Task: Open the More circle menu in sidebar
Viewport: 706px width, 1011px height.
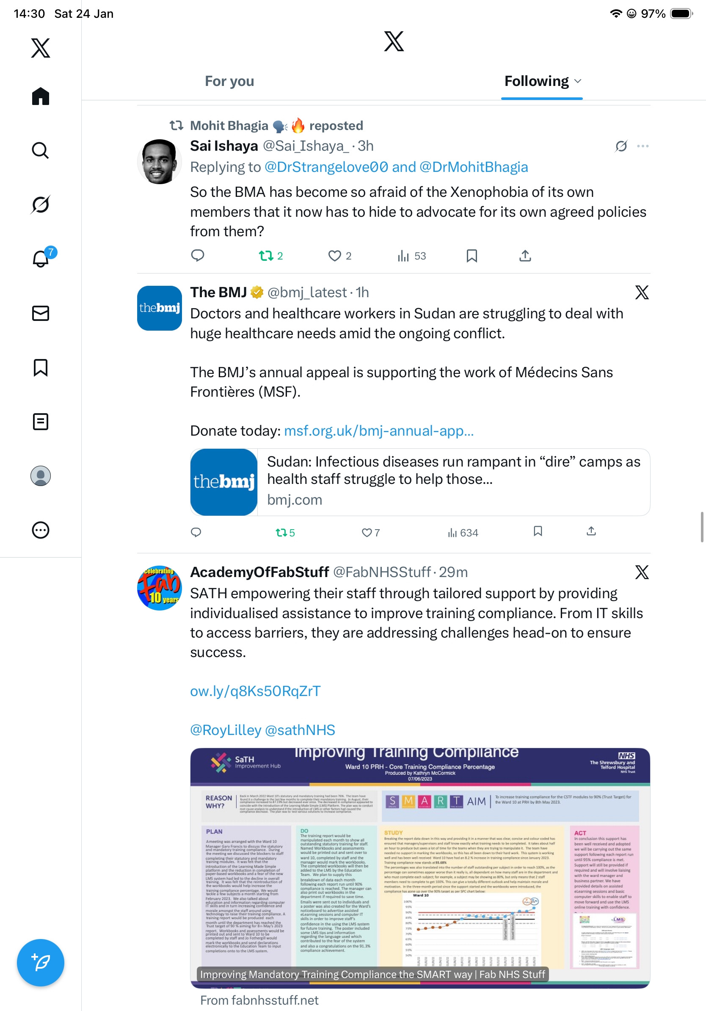Action: pos(41,530)
